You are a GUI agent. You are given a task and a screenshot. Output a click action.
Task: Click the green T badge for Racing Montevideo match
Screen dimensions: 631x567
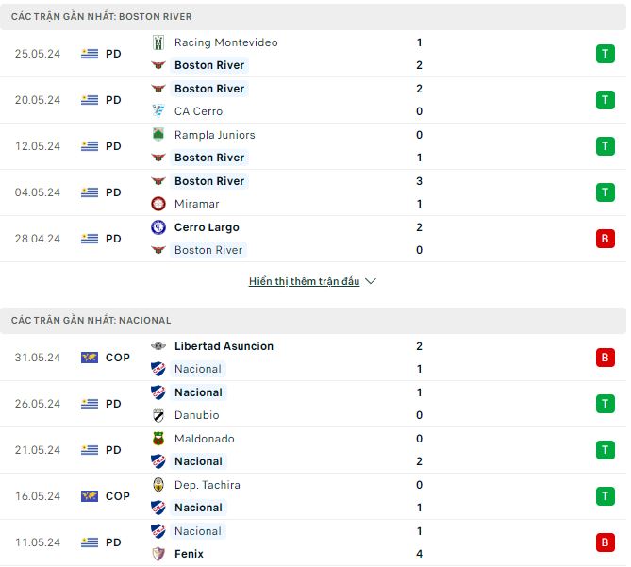(x=605, y=54)
